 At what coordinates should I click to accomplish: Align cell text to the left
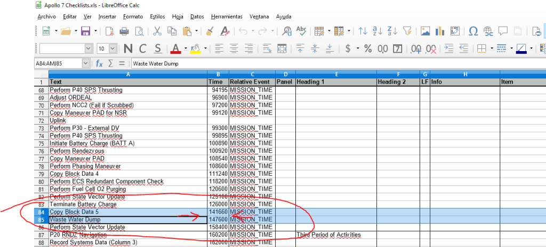(219, 48)
